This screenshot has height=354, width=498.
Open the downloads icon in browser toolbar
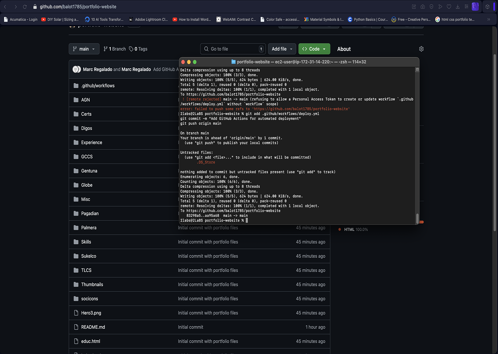pyautogui.click(x=458, y=7)
